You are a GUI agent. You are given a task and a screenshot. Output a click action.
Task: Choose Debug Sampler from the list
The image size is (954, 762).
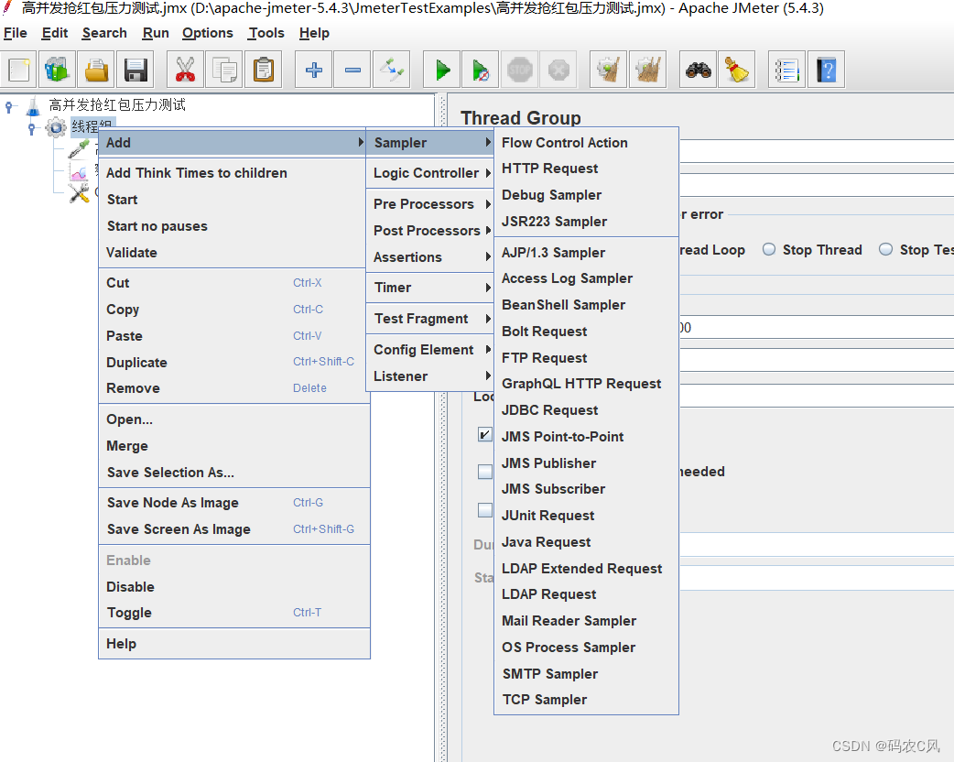[x=586, y=195]
